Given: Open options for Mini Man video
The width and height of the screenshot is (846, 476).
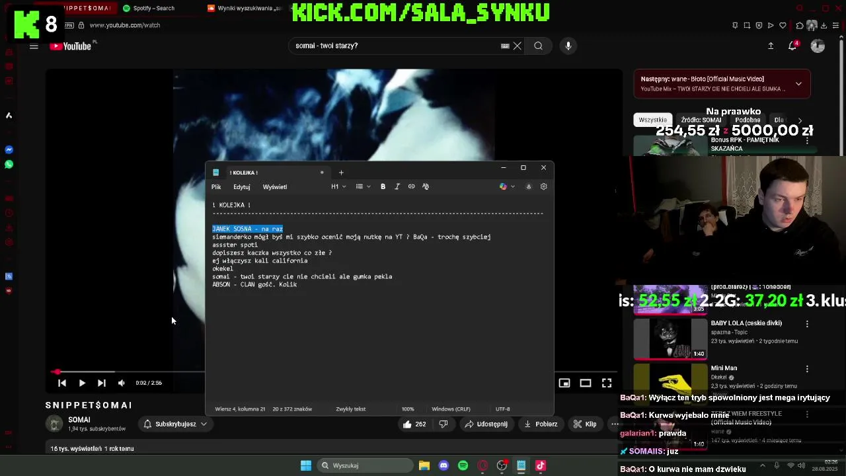Looking at the screenshot, I should tap(807, 369).
